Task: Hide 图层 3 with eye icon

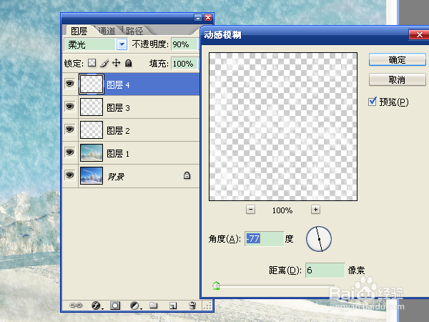Action: [70, 107]
